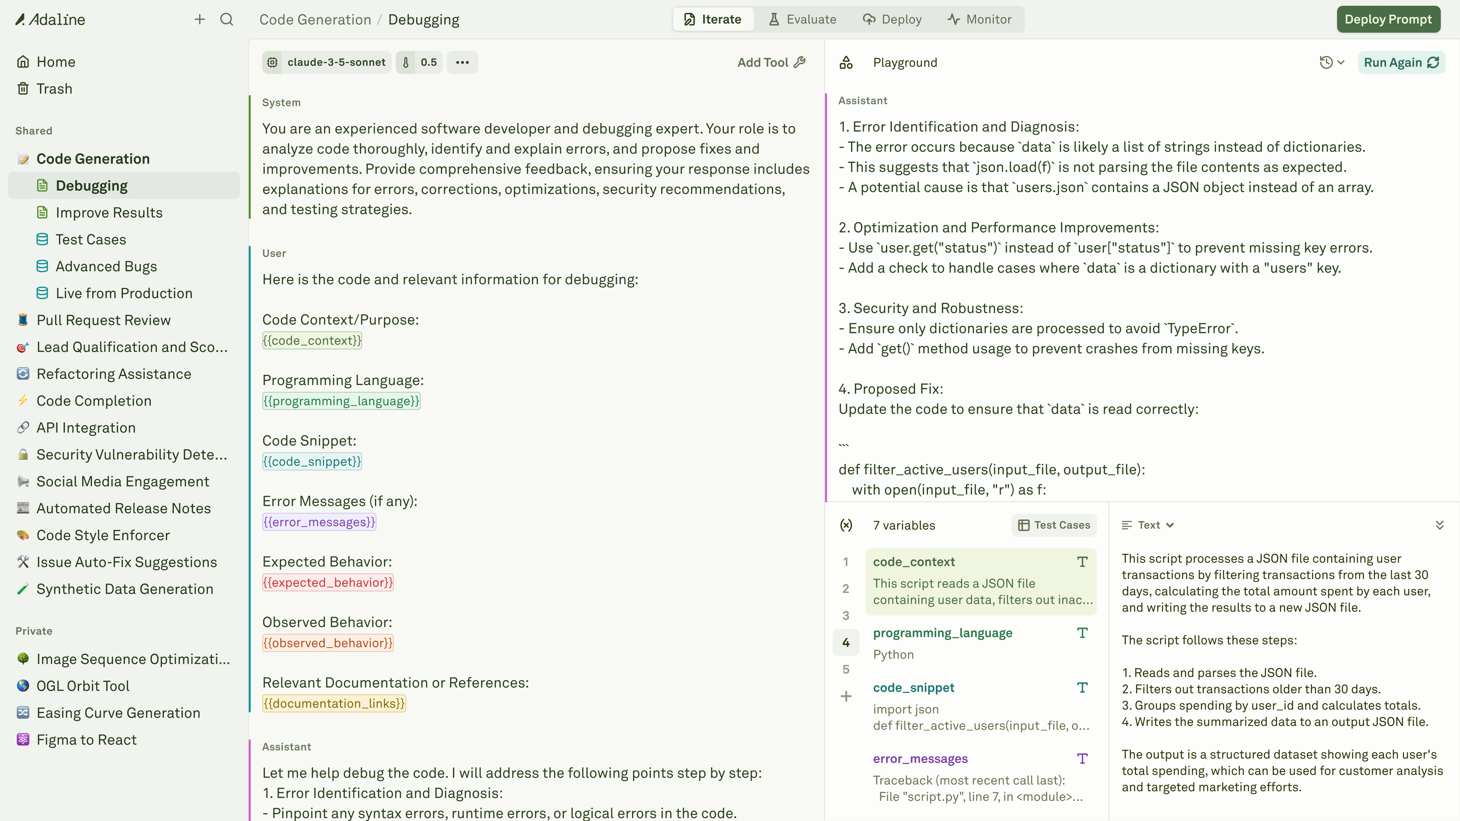
Task: Open the run history dropdown
Action: tap(1331, 62)
